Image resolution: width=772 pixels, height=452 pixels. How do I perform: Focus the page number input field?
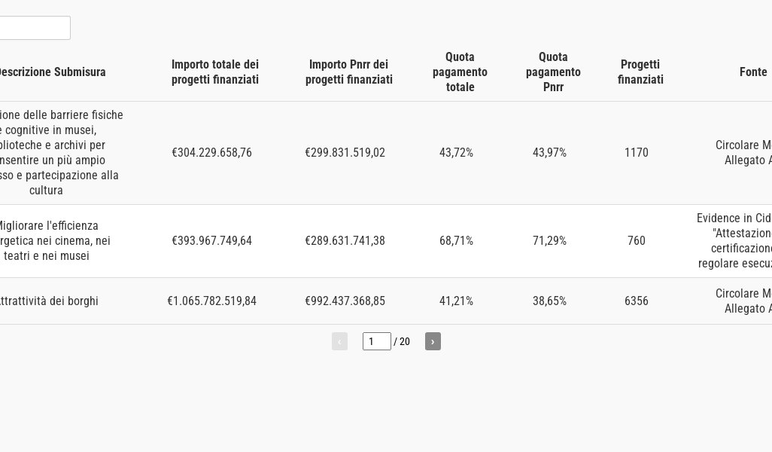click(x=376, y=341)
